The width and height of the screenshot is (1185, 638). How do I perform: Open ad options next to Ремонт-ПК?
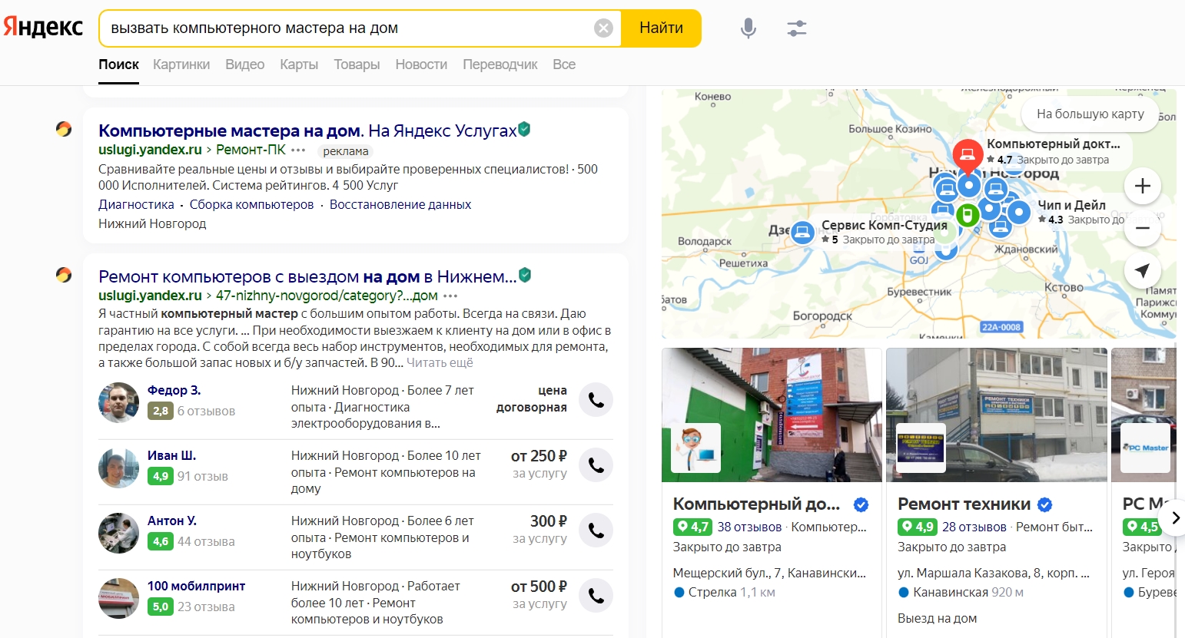[x=299, y=150]
